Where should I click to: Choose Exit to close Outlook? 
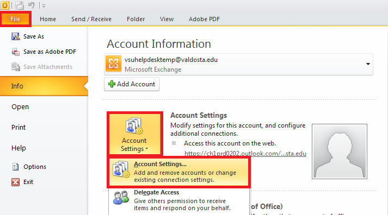tap(28, 182)
